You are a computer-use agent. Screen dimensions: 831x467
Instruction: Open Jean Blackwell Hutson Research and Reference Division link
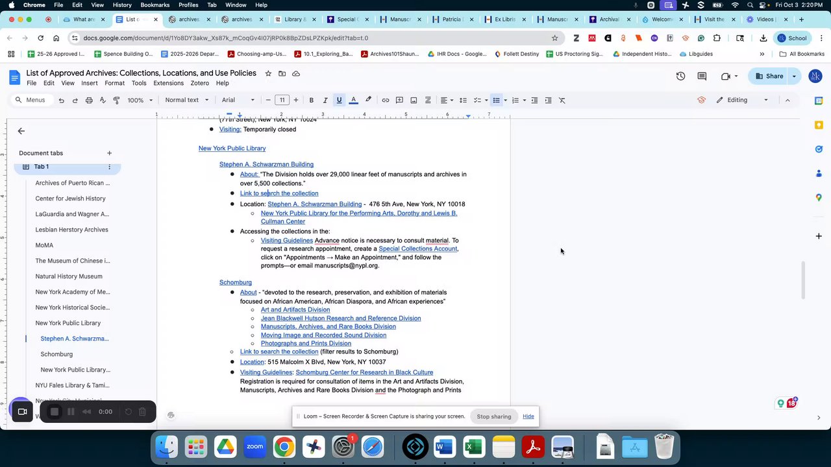(x=341, y=318)
